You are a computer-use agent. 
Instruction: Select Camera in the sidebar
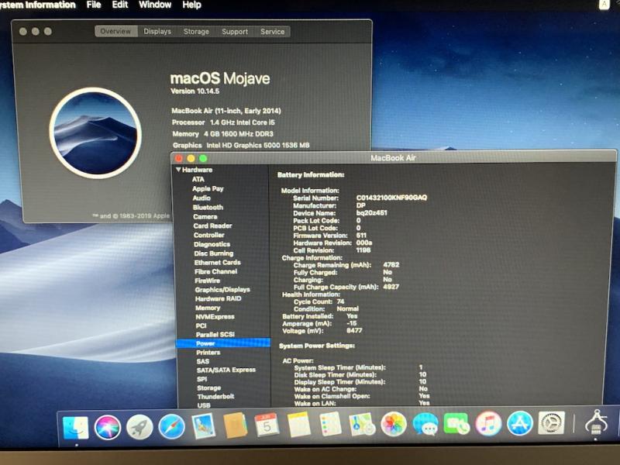tap(205, 217)
